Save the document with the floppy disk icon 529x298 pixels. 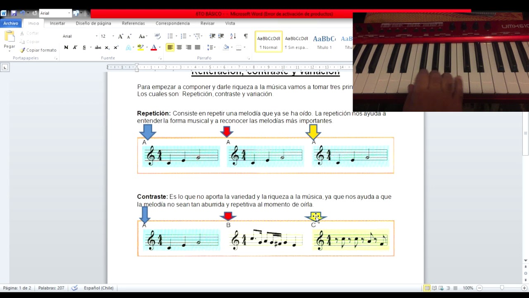[14, 13]
